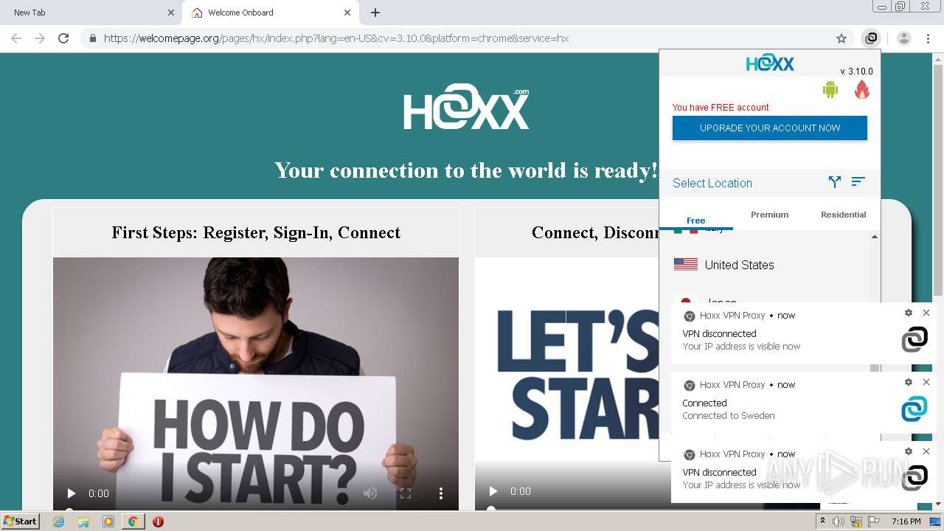The image size is (944, 531).
Task: Dismiss the Connected to Sweden notification
Action: (x=926, y=382)
